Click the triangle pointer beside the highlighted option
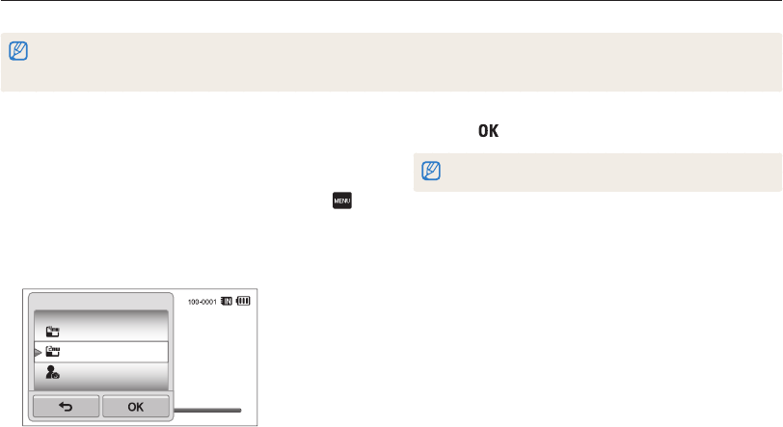 pos(38,353)
